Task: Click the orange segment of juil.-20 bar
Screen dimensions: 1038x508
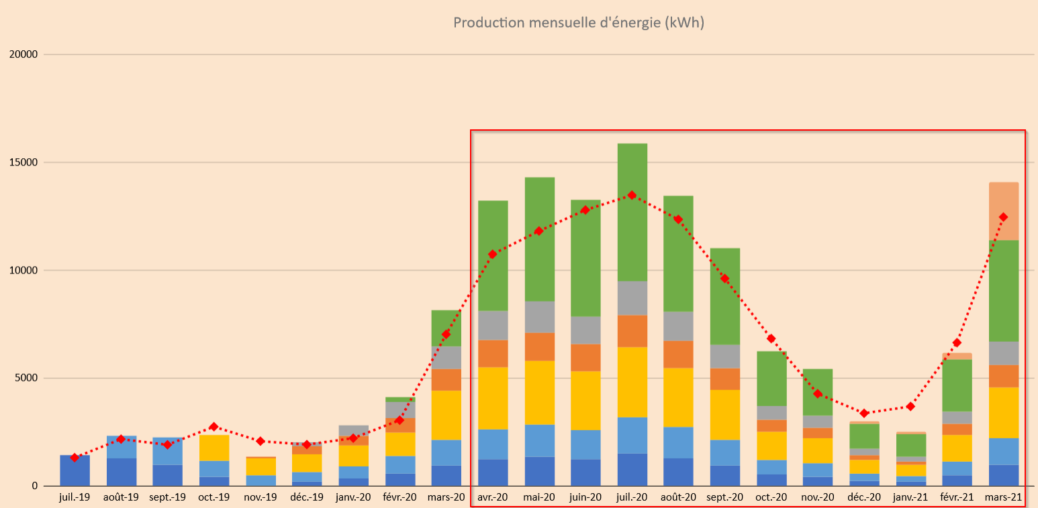Action: coord(632,331)
